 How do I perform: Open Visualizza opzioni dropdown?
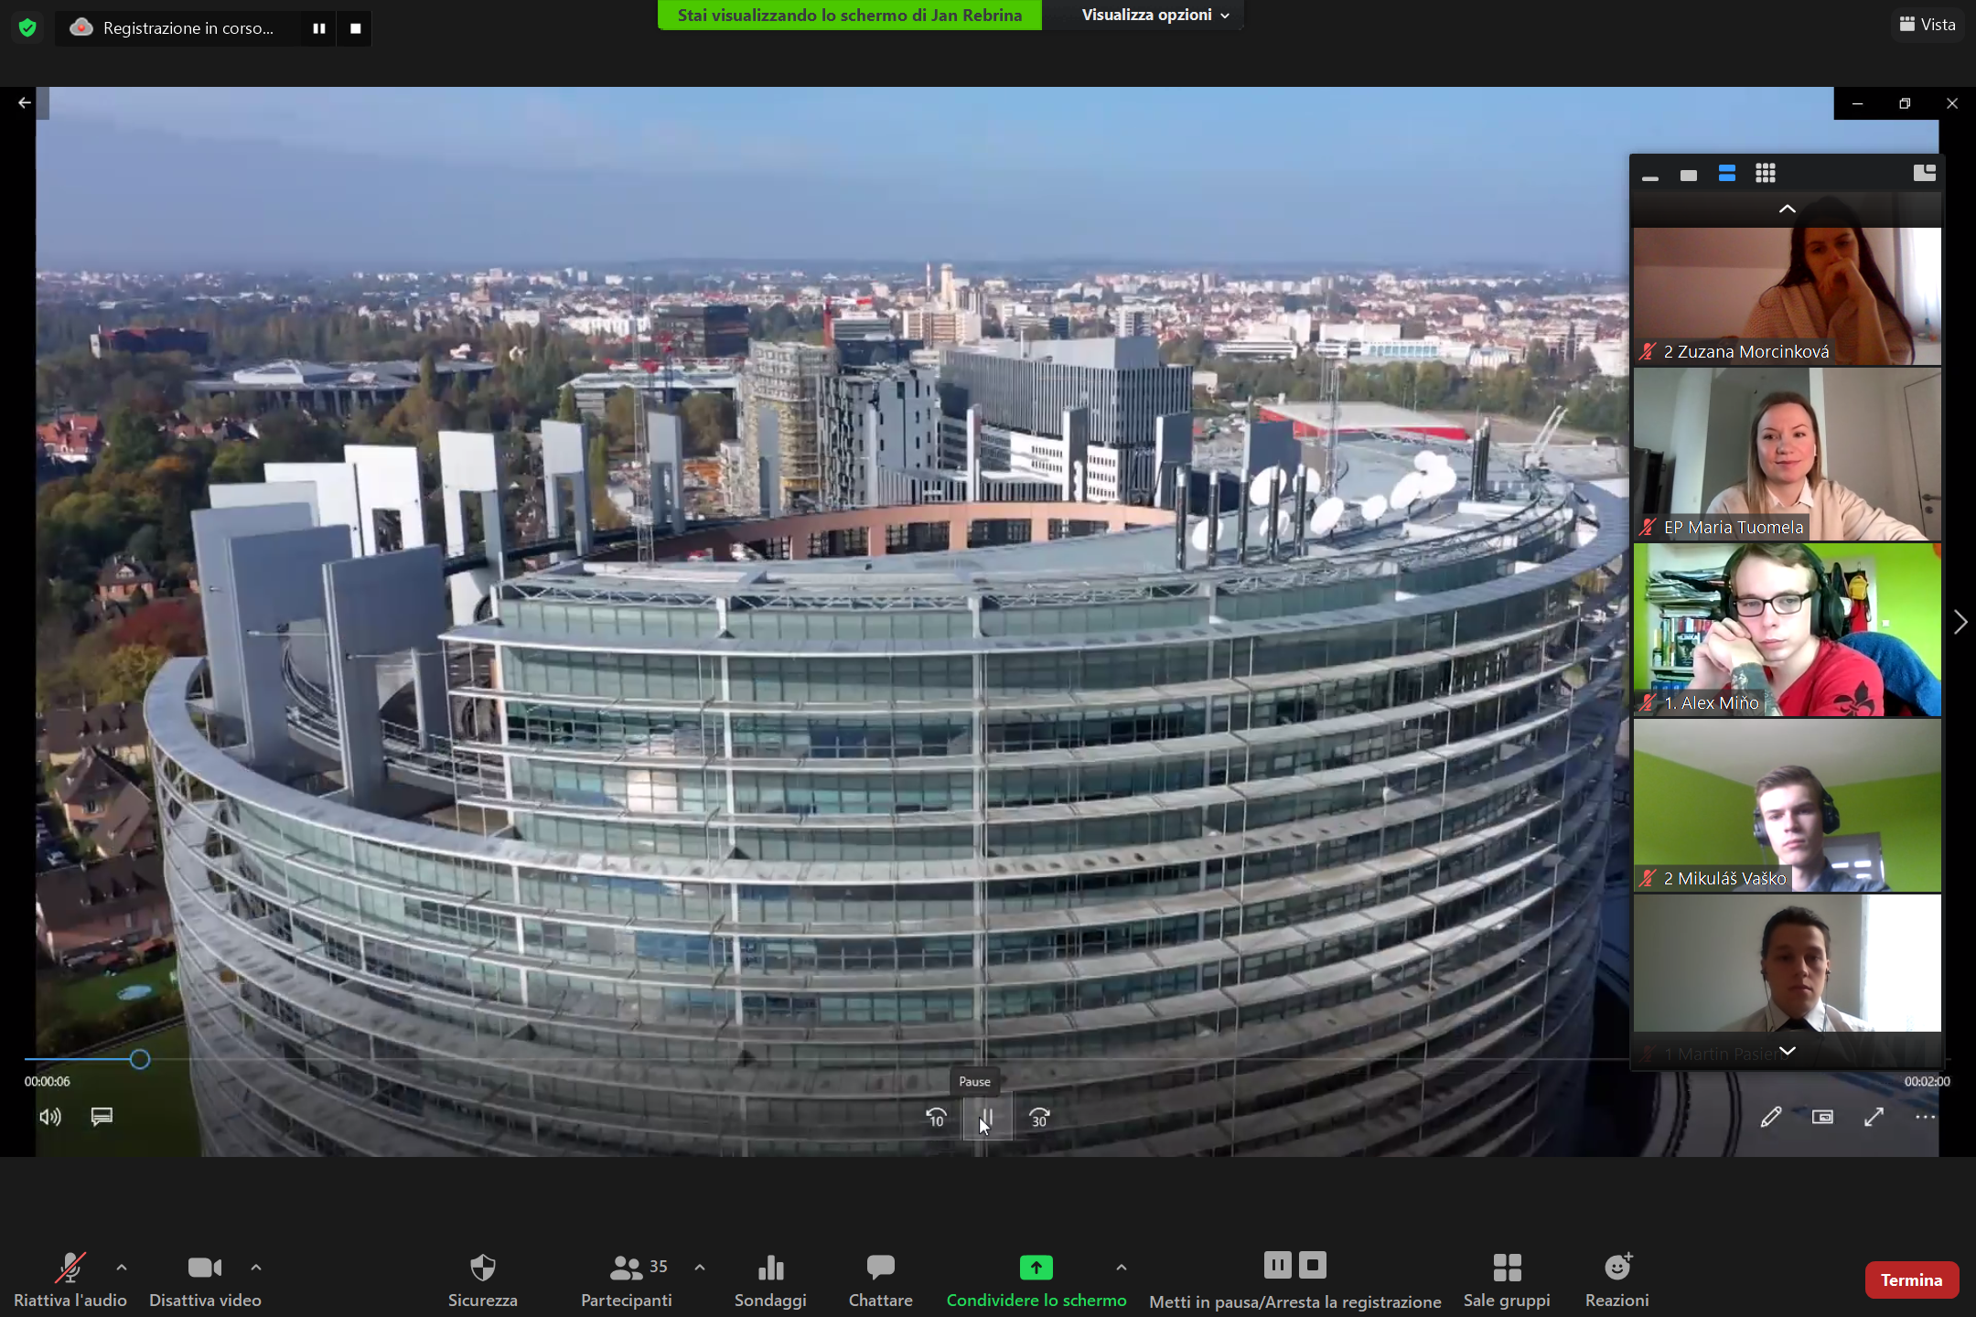coord(1155,15)
